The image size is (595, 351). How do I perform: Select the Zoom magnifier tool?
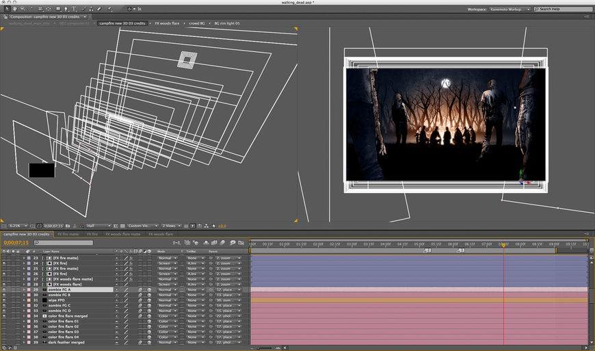coord(22,9)
